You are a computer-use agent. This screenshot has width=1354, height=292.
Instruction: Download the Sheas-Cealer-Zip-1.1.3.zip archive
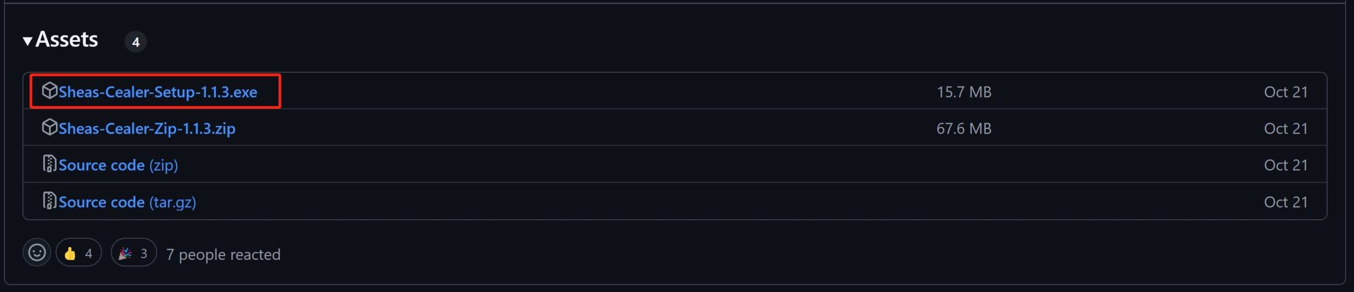(147, 128)
